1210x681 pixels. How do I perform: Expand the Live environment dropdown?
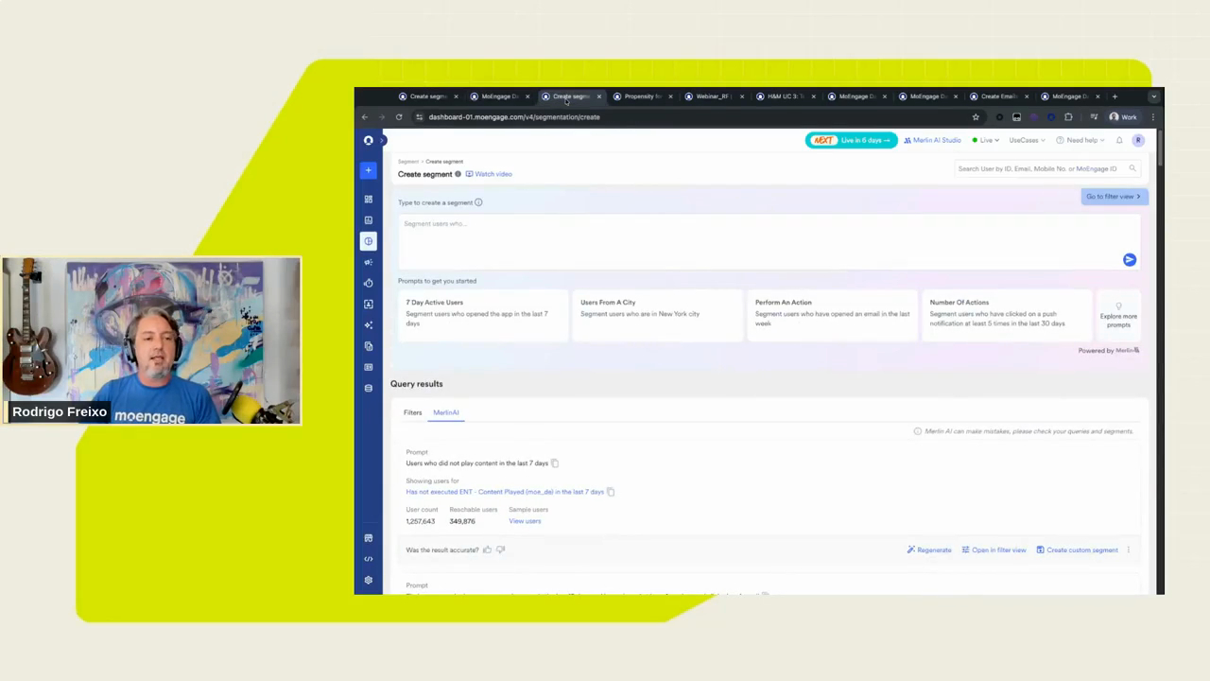pyautogui.click(x=985, y=140)
